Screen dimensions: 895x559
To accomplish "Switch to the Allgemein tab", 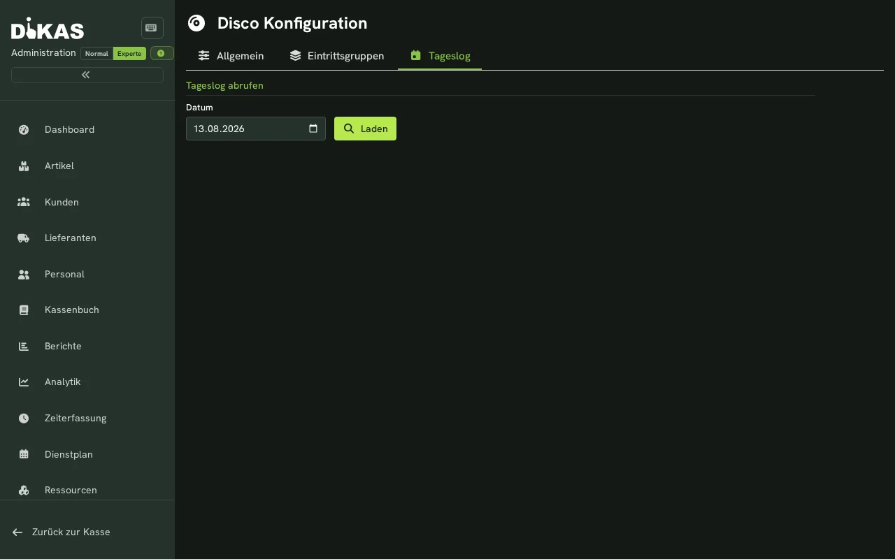I will 231,56.
